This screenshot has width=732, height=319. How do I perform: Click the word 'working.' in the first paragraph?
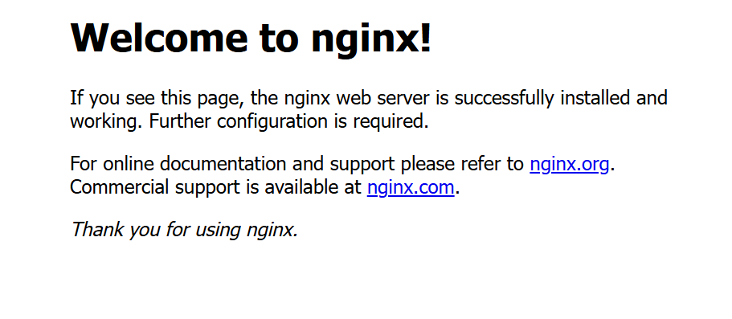(x=107, y=122)
